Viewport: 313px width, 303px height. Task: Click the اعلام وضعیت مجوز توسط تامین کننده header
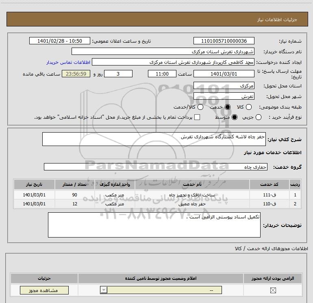[161, 278]
